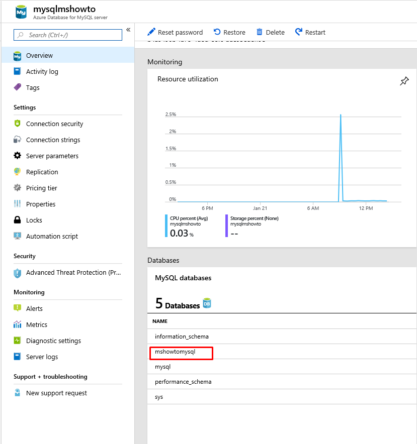Click the MySQL databases tile title
Screen dimensions: 417x444
coord(183,278)
